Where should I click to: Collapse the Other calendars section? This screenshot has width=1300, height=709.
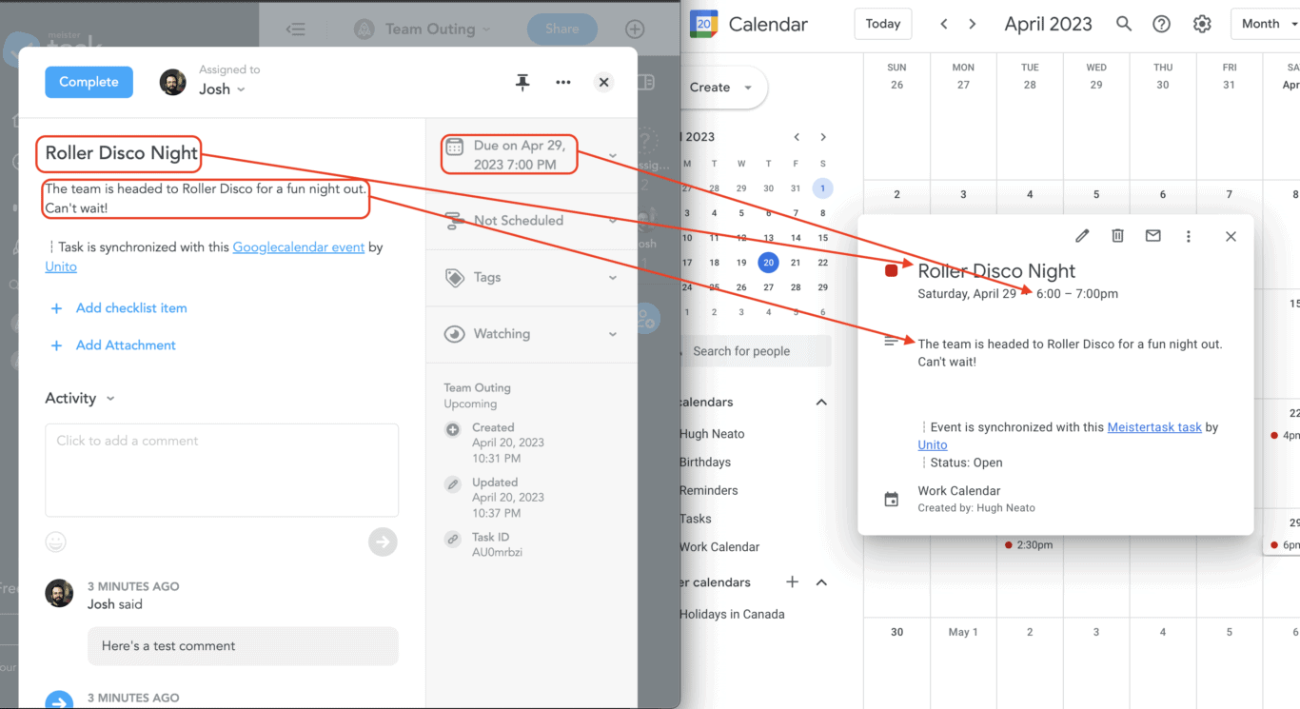(x=821, y=582)
